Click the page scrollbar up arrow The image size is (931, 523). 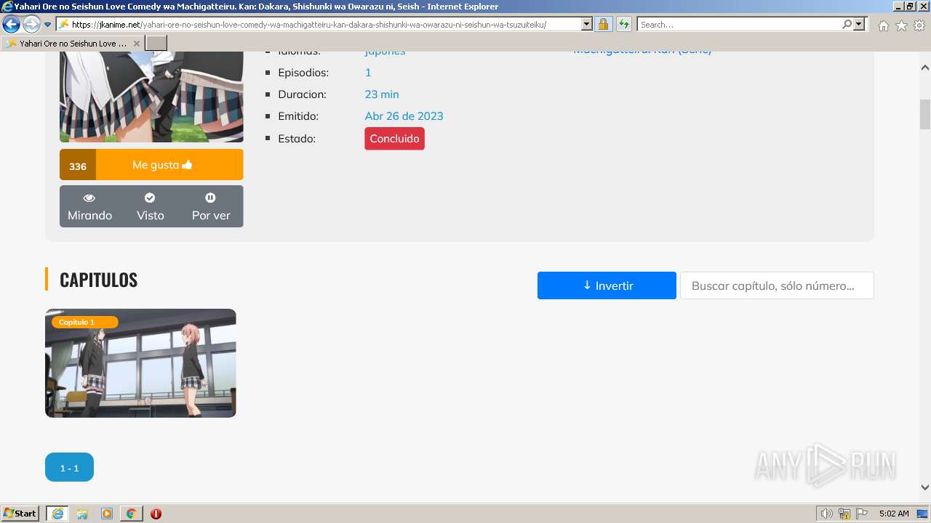pos(925,68)
